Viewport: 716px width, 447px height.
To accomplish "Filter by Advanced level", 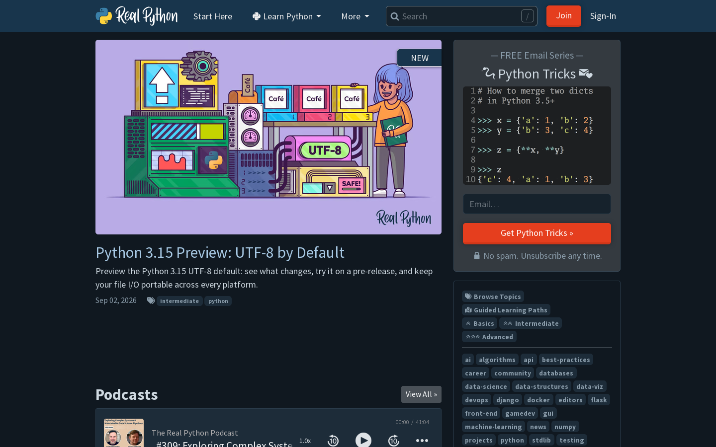I will (489, 337).
